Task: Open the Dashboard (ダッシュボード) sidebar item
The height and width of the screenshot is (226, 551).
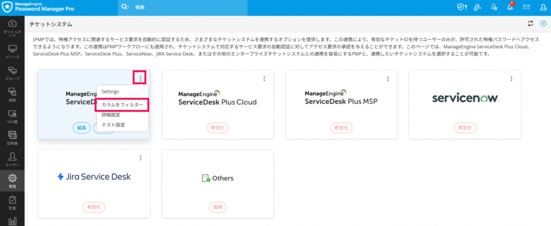Action: [12, 28]
